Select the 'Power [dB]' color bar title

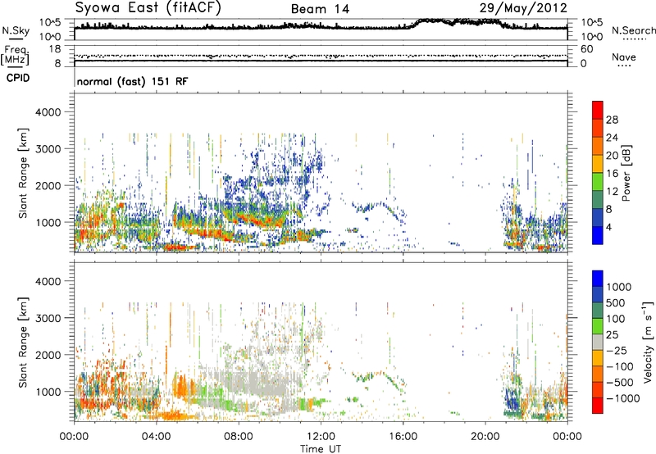pos(626,173)
